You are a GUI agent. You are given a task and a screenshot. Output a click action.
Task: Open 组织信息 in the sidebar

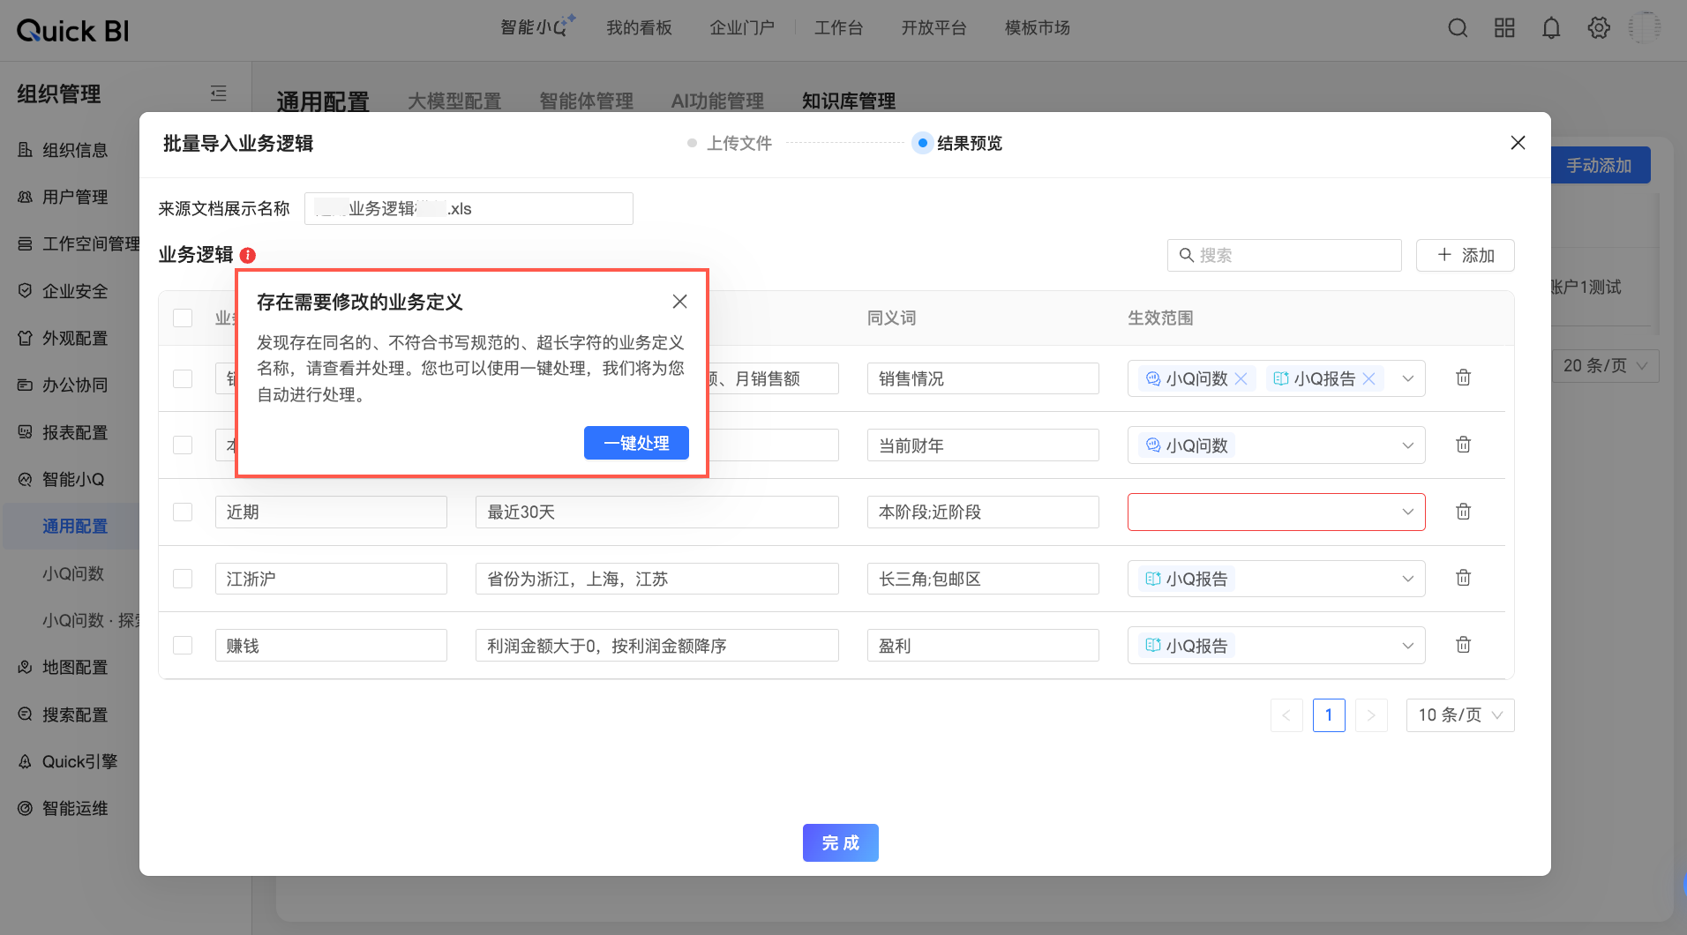75,150
